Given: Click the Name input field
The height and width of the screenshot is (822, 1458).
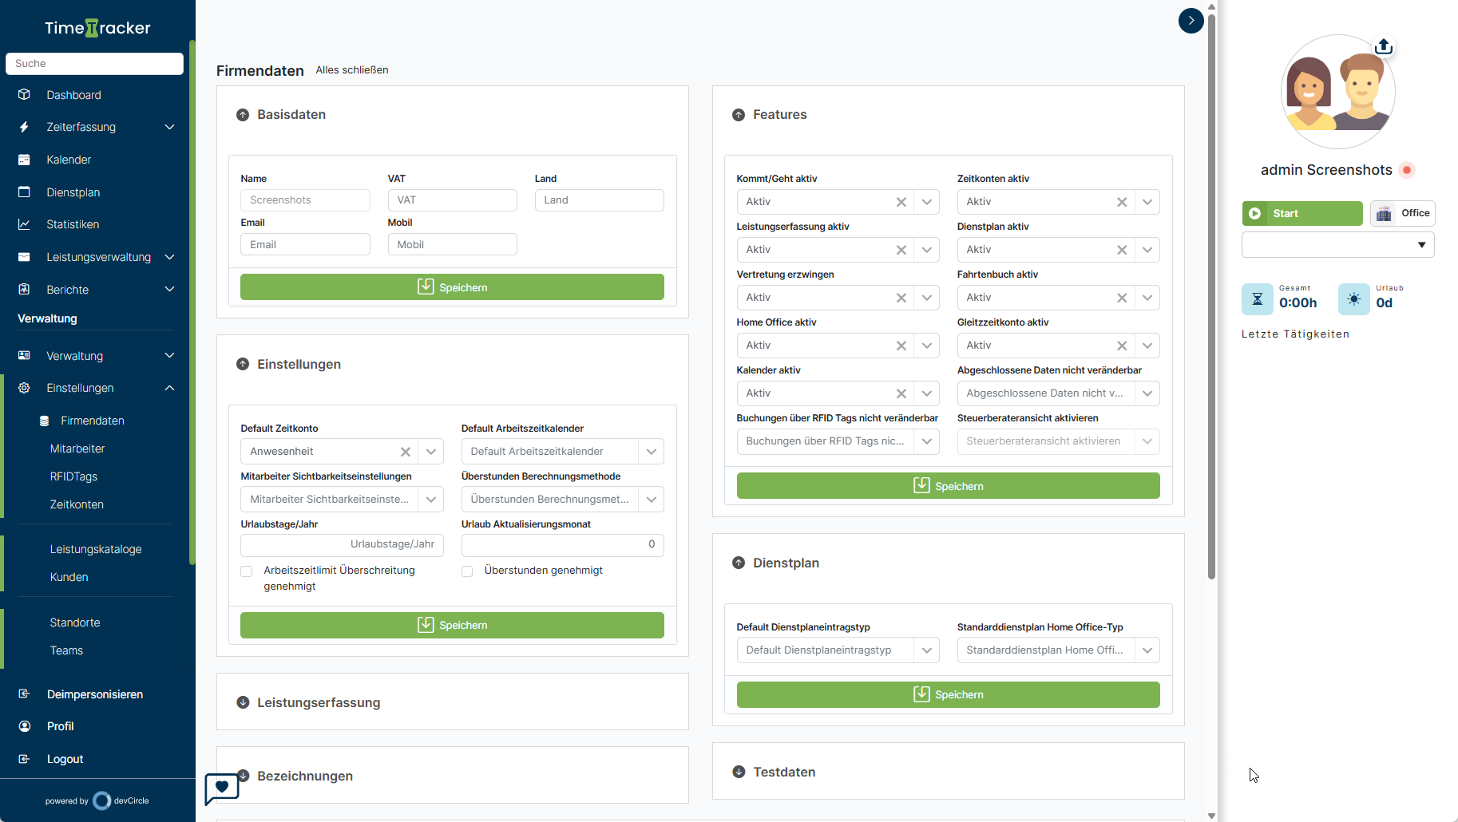Looking at the screenshot, I should [x=305, y=200].
